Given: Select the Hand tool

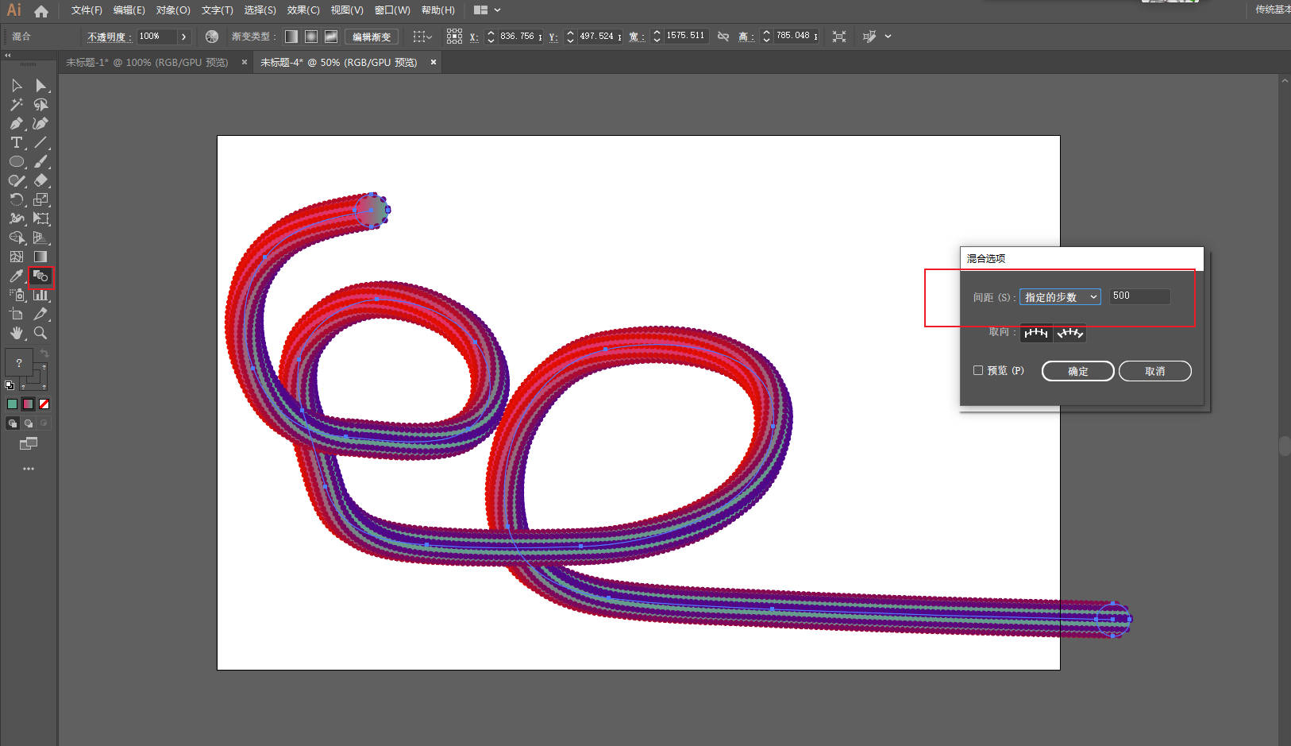Looking at the screenshot, I should [x=16, y=334].
